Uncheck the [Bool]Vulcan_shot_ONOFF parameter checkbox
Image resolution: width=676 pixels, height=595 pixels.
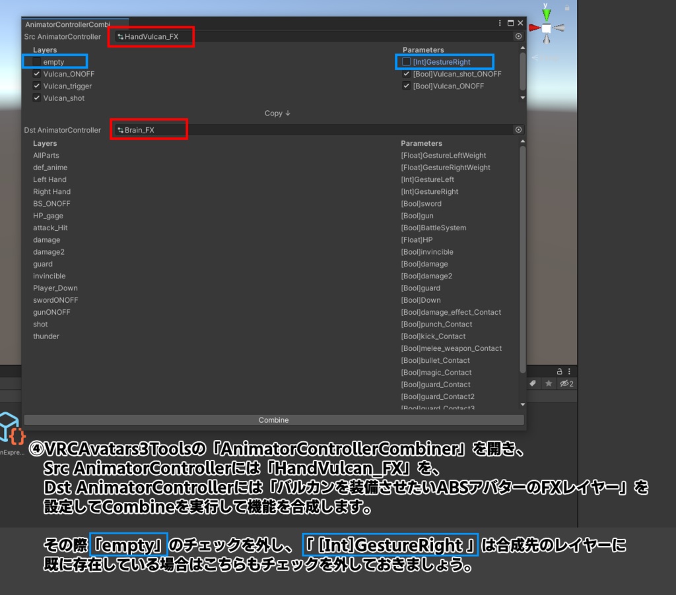coord(406,74)
